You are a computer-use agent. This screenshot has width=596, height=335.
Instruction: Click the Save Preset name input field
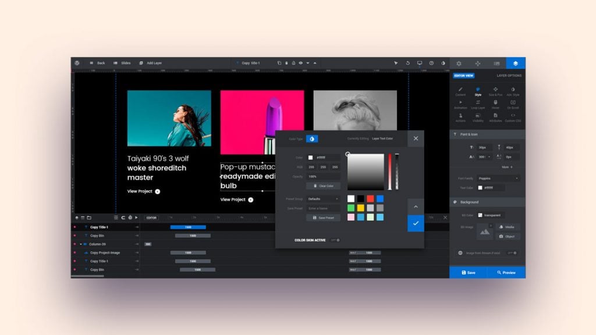323,208
